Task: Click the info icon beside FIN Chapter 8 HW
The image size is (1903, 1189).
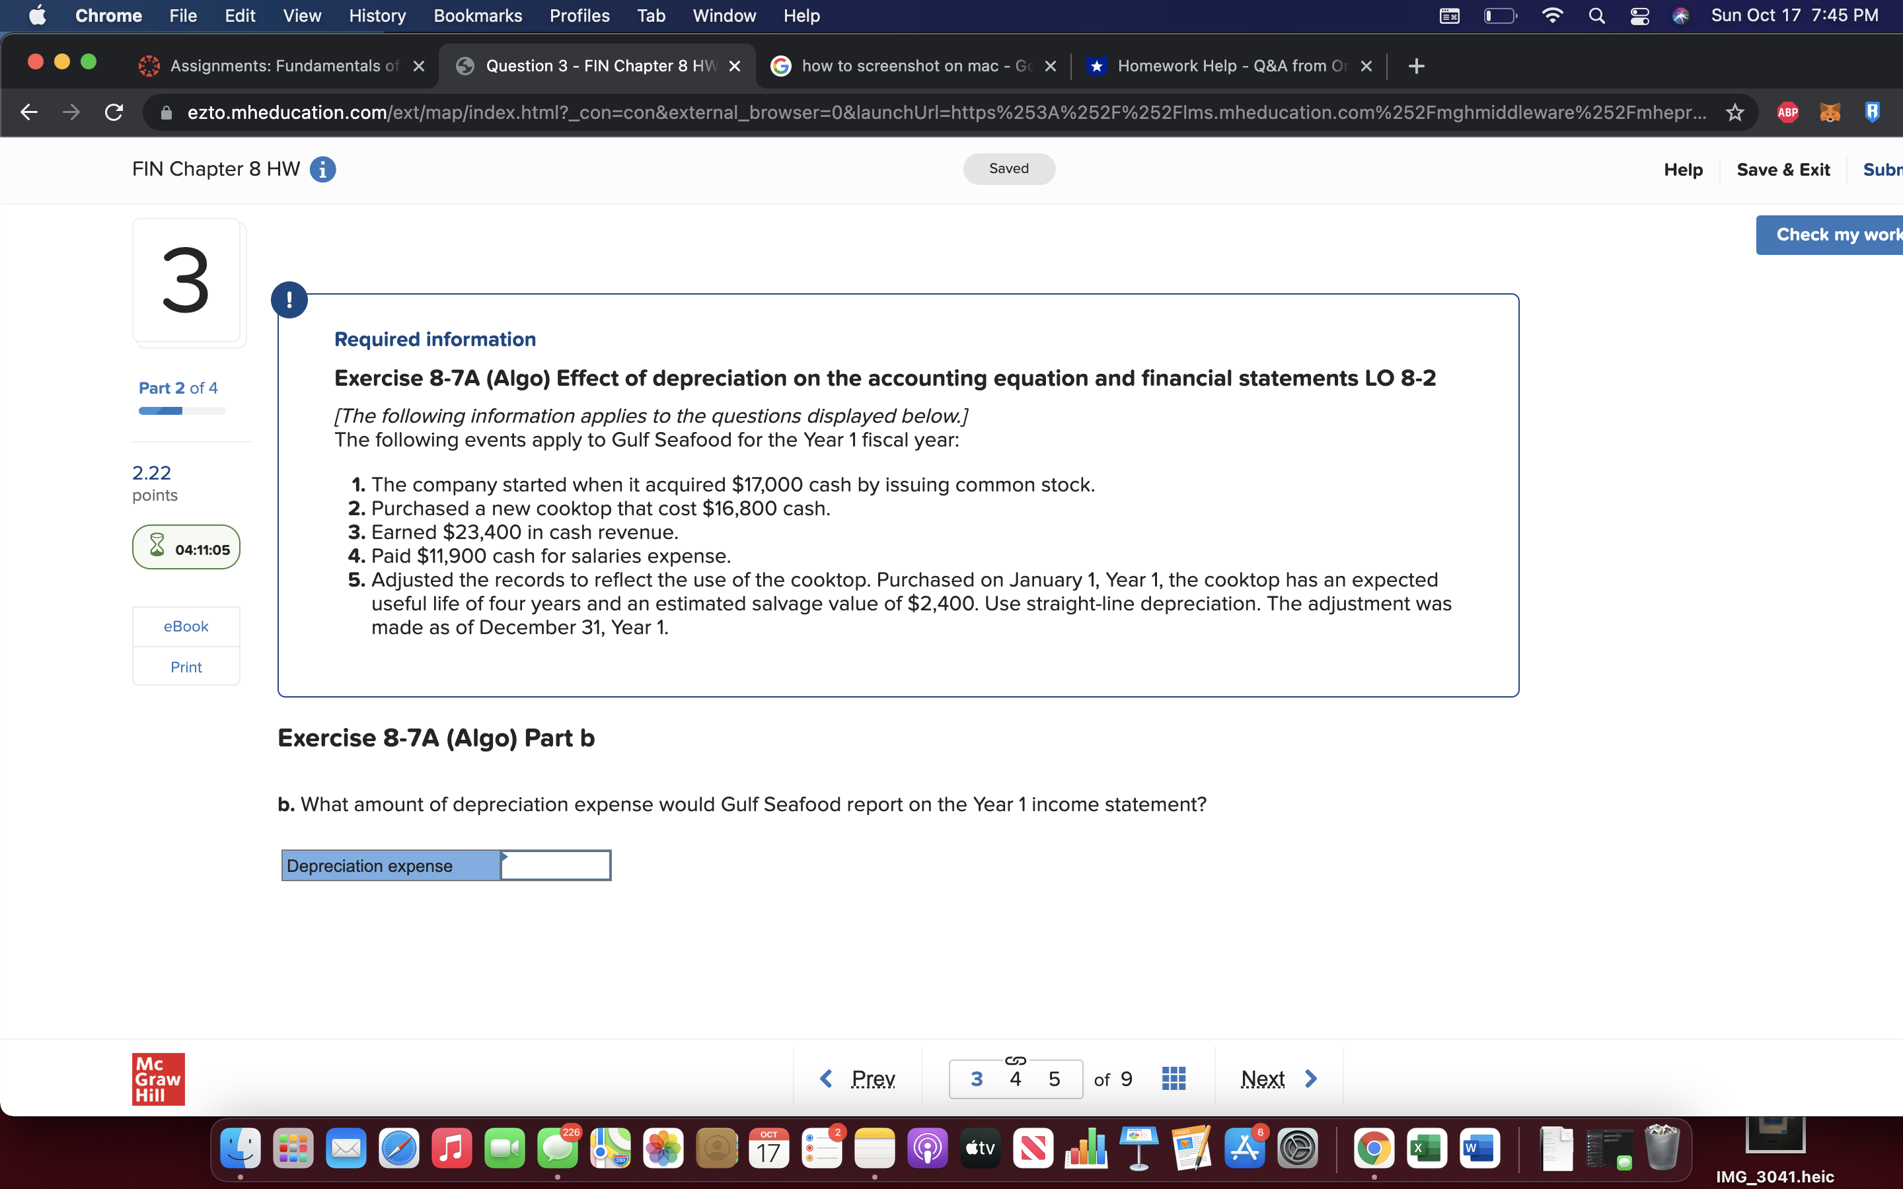Action: pos(322,169)
